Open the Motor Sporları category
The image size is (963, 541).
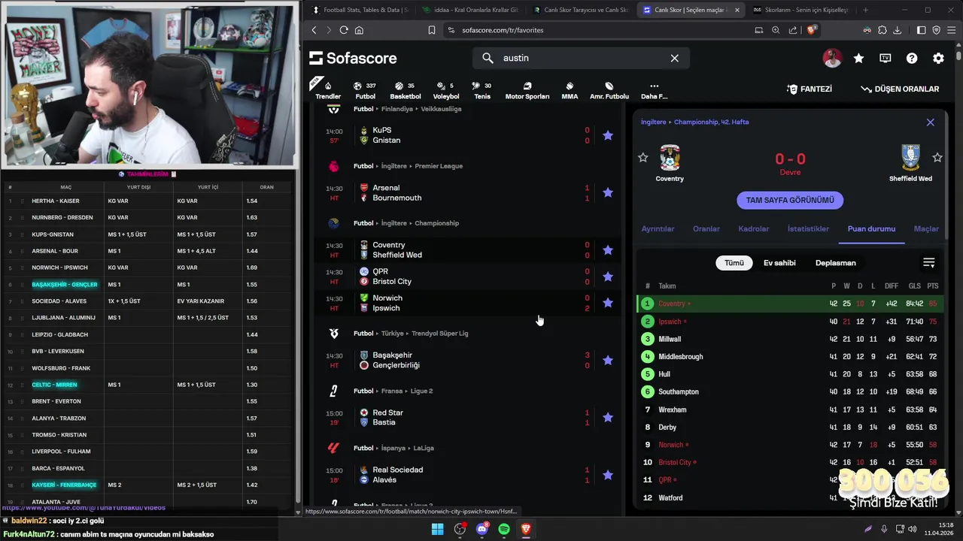coord(527,90)
